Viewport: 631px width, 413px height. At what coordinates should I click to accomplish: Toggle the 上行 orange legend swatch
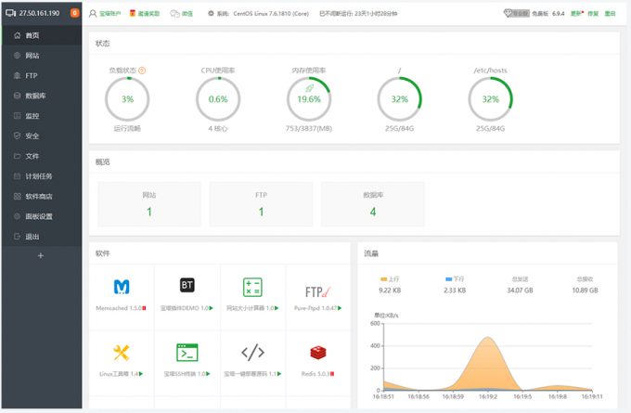coord(384,277)
